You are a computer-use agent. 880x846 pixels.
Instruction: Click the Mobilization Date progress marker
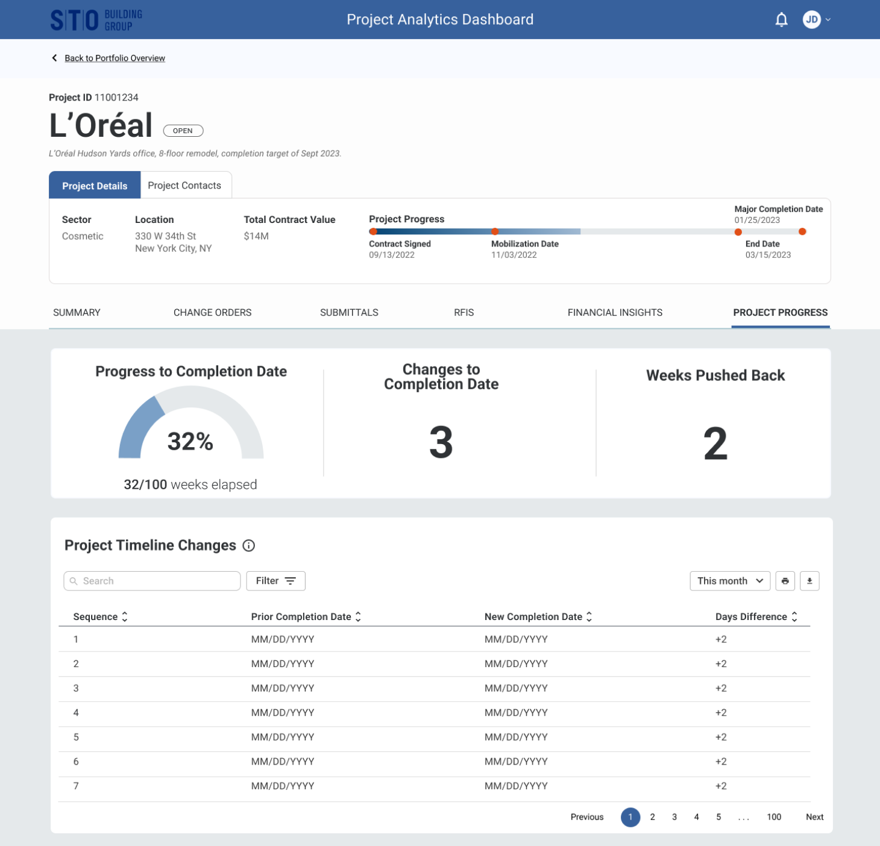point(495,231)
